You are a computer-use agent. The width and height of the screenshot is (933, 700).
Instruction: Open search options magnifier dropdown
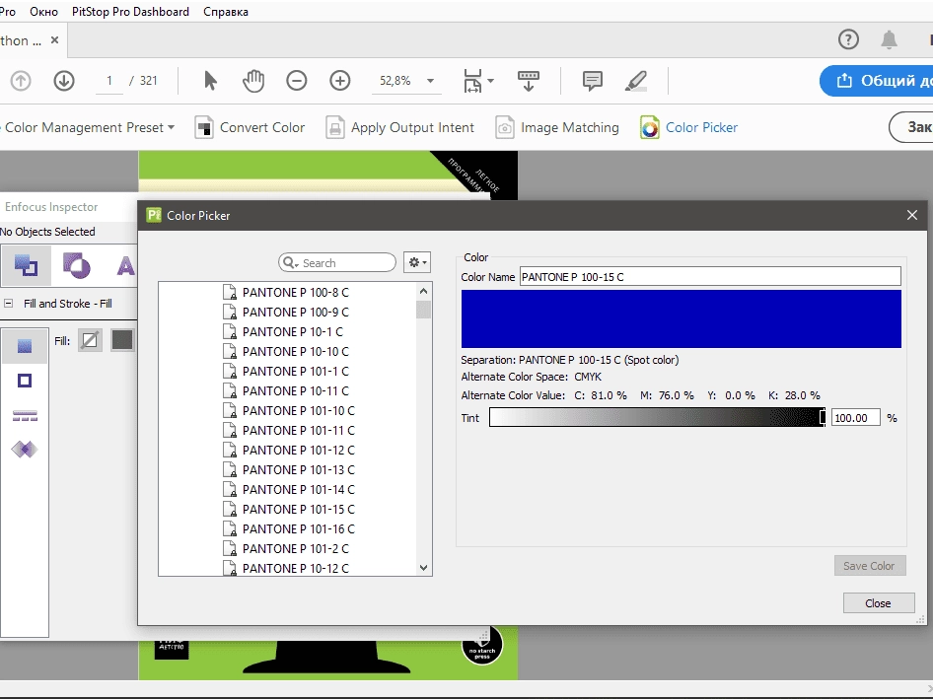(290, 262)
